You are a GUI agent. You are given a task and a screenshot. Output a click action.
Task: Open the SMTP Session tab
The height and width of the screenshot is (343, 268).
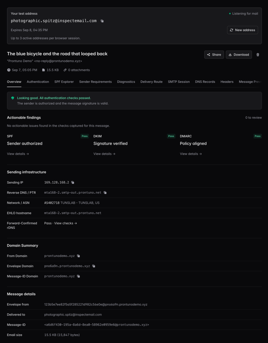coord(179,82)
